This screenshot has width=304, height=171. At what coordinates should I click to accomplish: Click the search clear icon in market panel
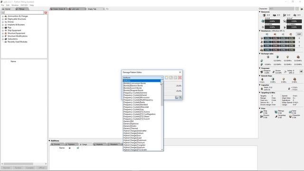coord(46,12)
